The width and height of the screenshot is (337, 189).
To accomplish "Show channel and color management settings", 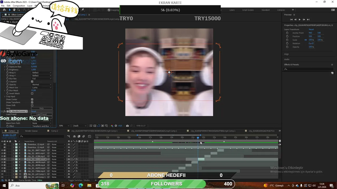I will click(112, 126).
